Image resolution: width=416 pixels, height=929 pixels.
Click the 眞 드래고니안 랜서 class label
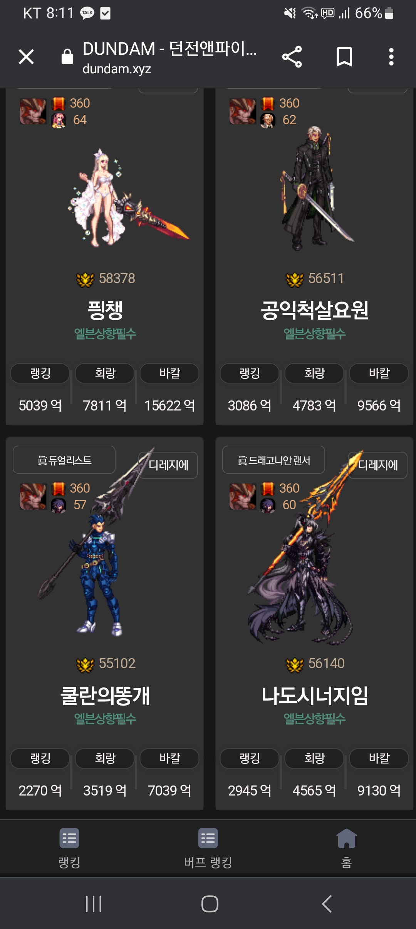[x=273, y=460]
